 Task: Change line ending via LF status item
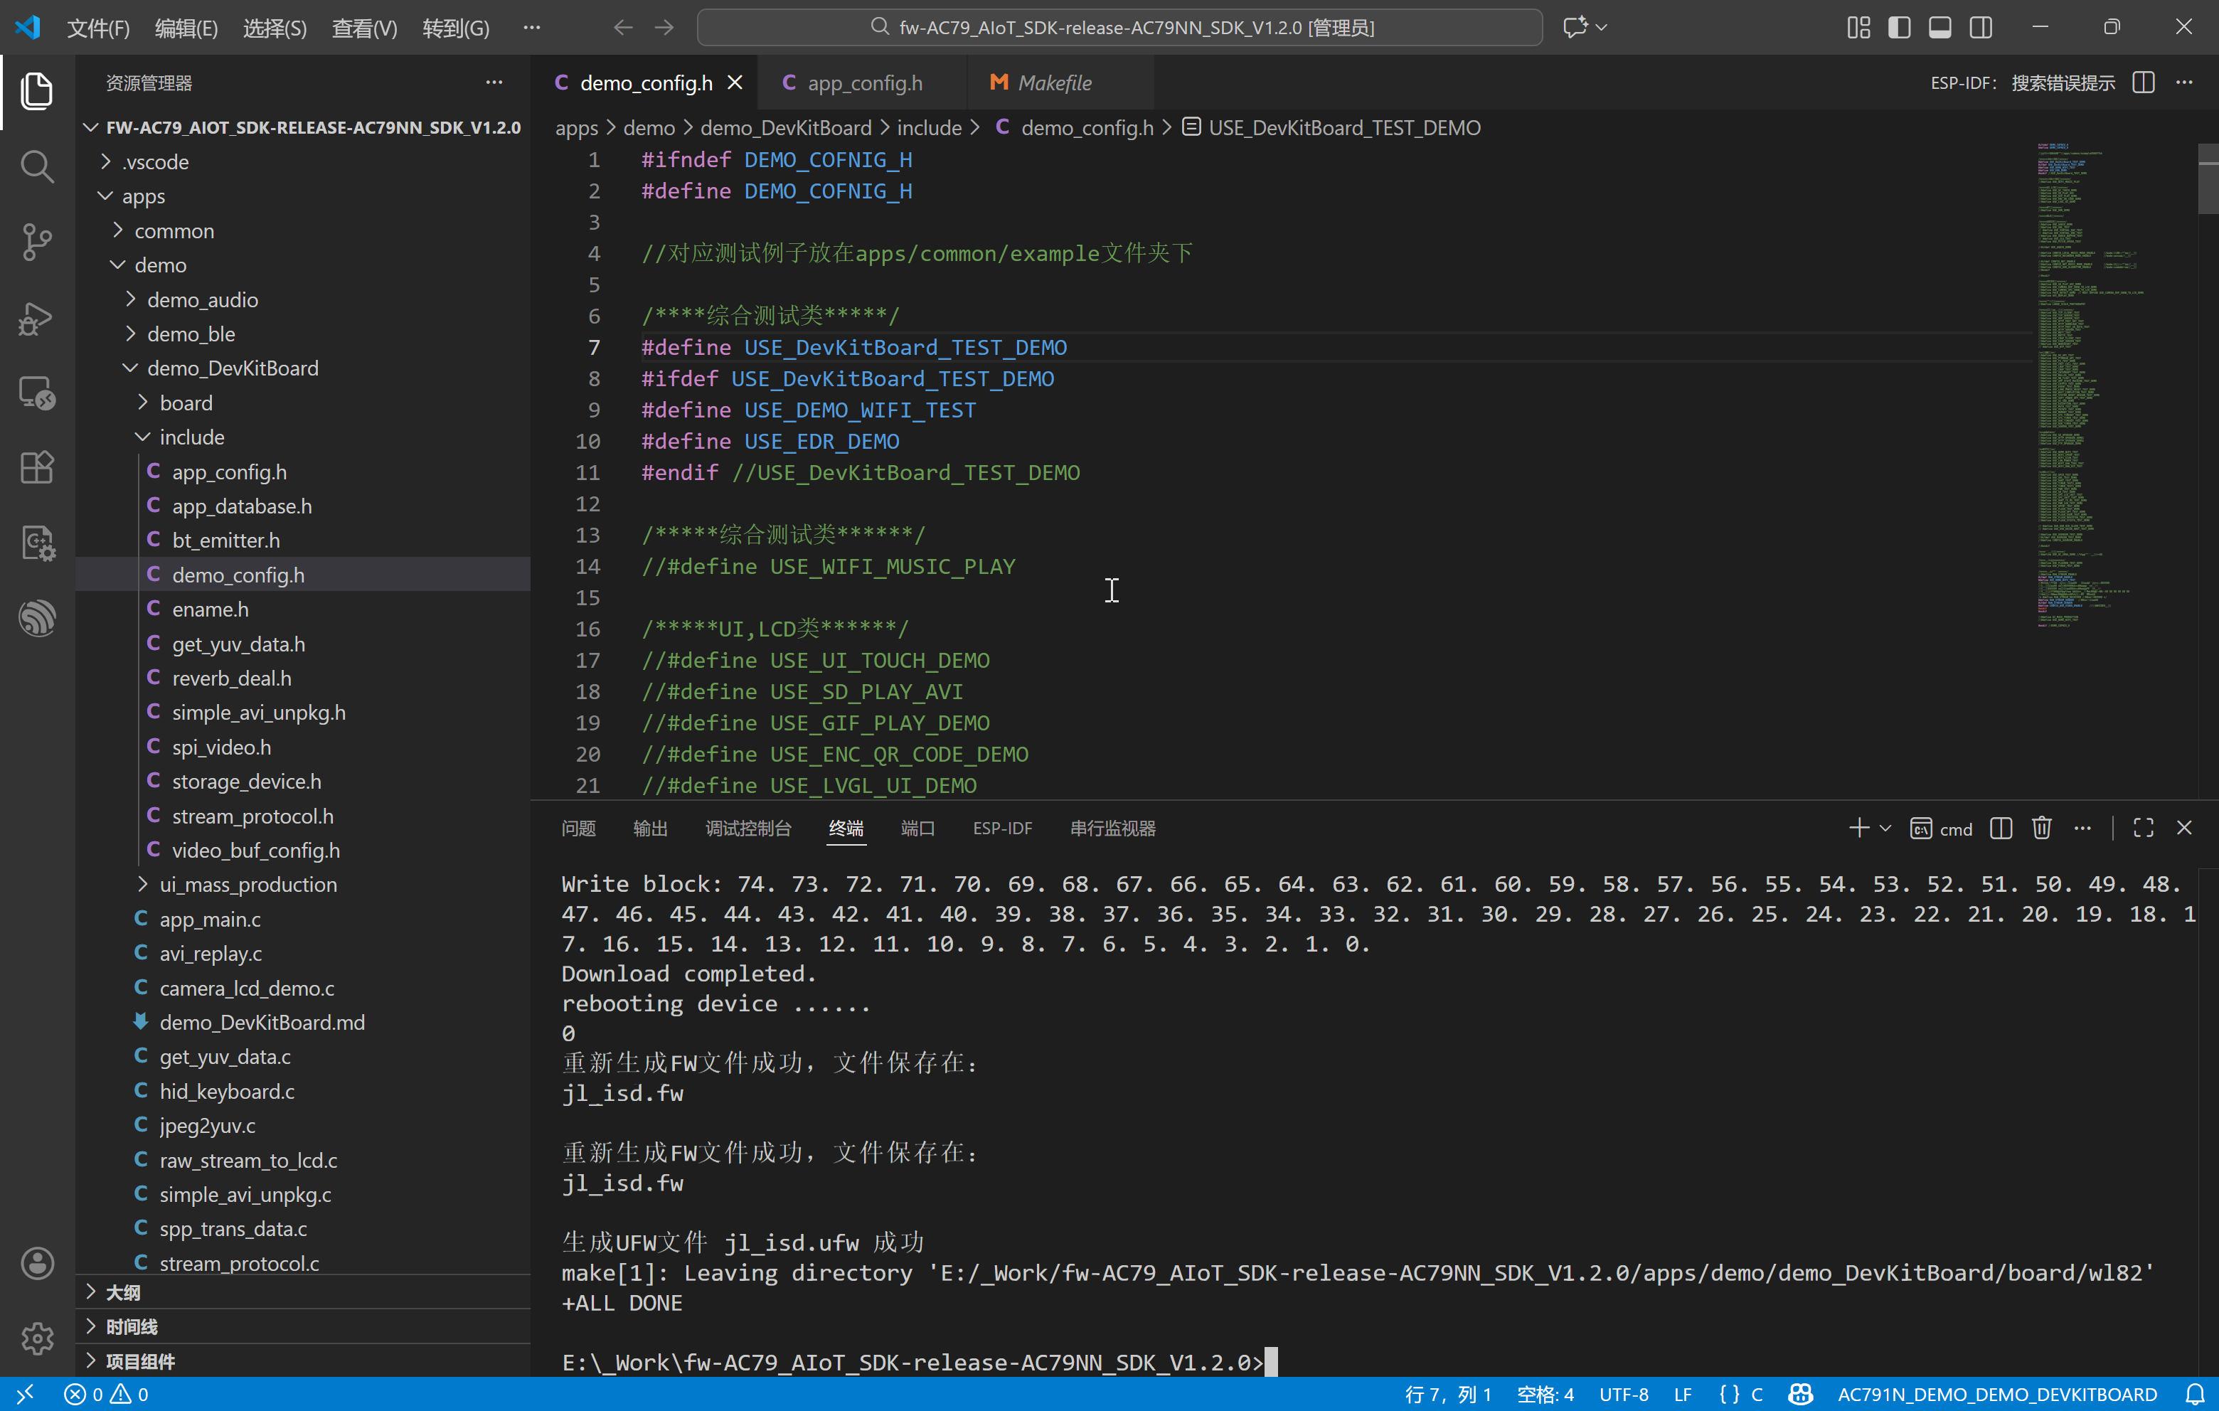(1683, 1393)
